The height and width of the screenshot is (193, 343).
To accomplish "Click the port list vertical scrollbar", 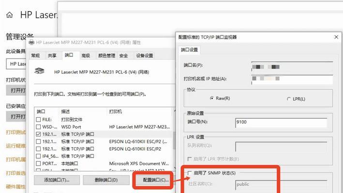I will pos(174,139).
